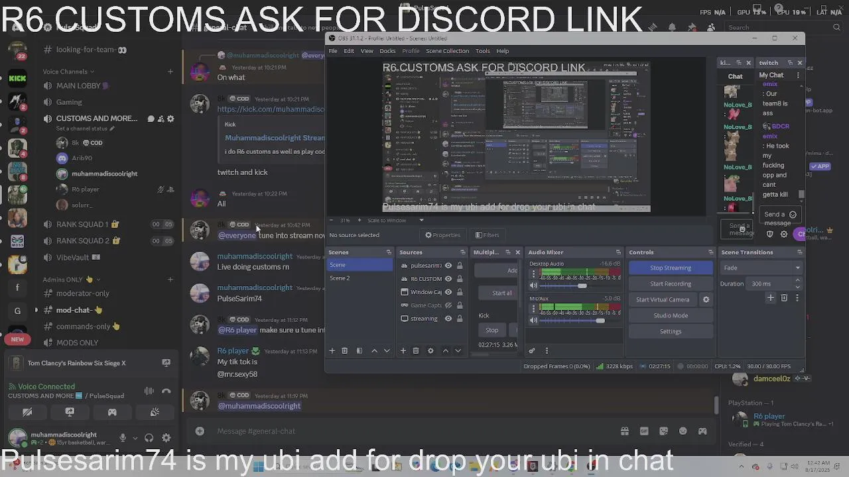Remove selected source with Sources trash icon
849x477 pixels.
[x=416, y=350]
